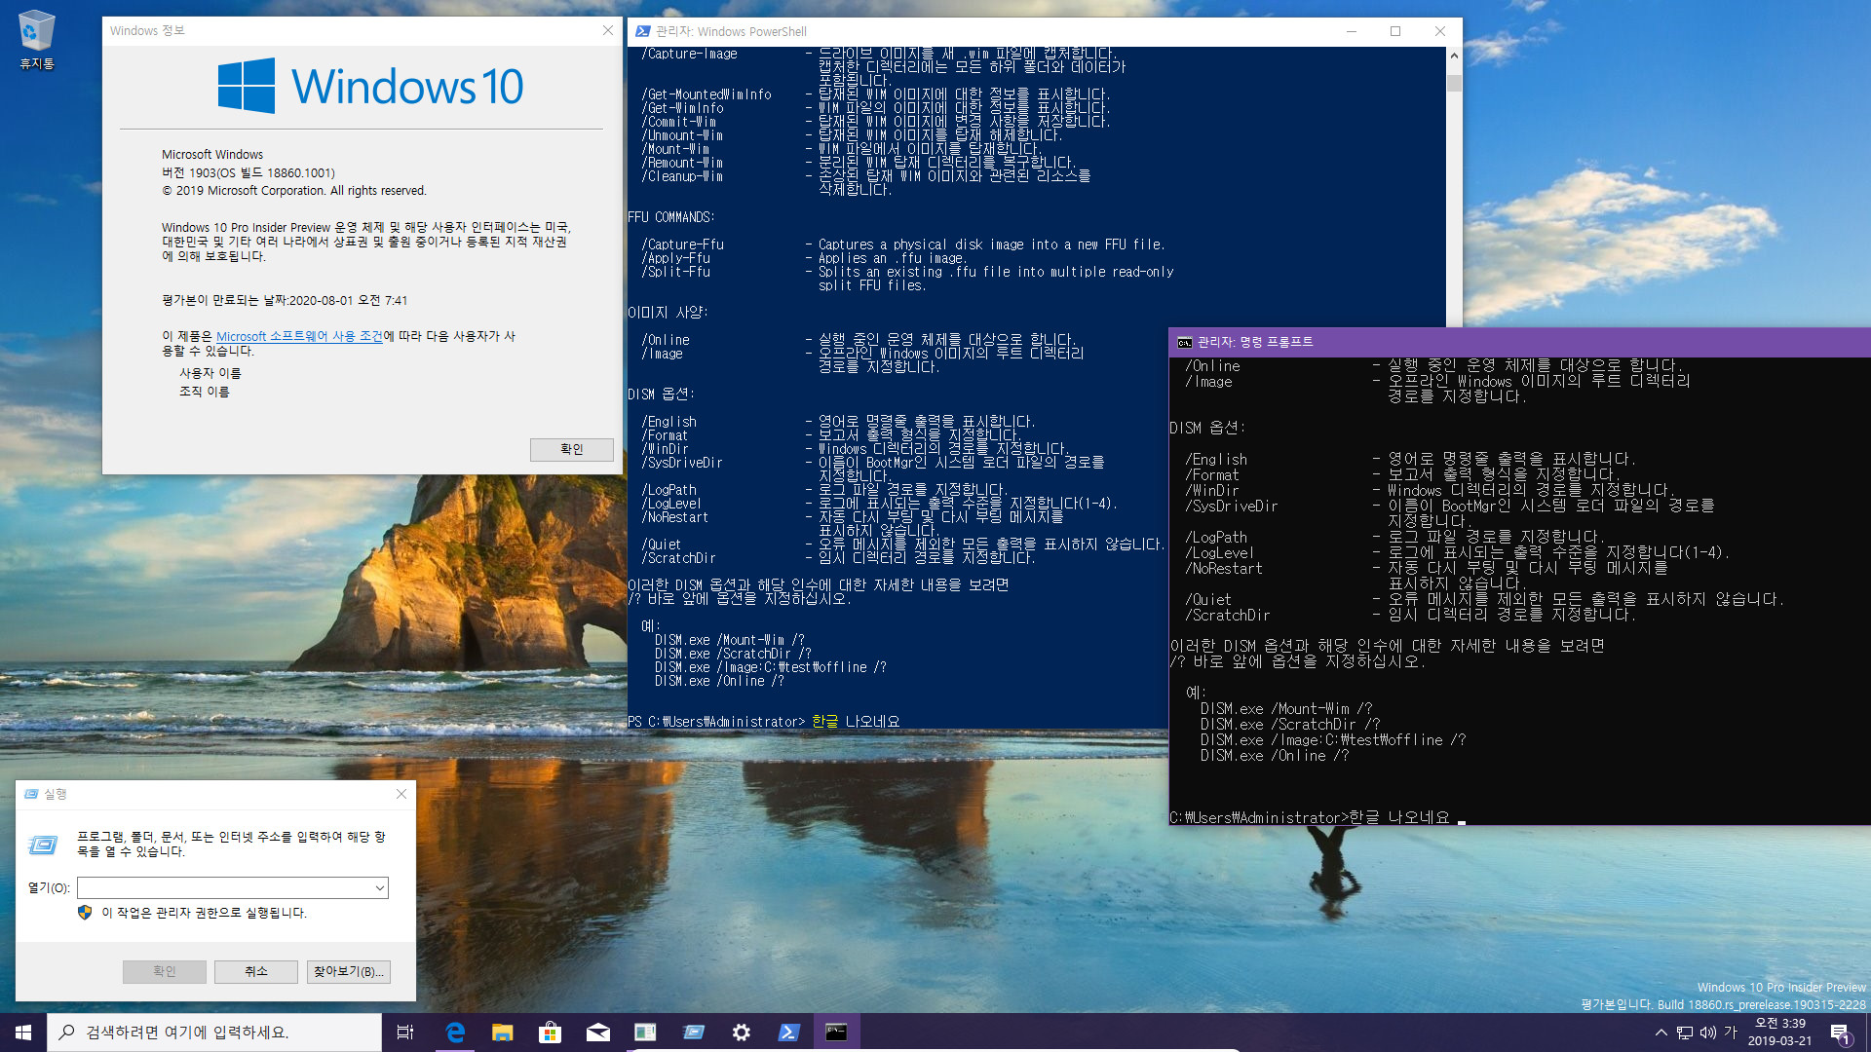Click Command Prompt title bar icon
This screenshot has height=1052, width=1871.
click(x=1185, y=343)
